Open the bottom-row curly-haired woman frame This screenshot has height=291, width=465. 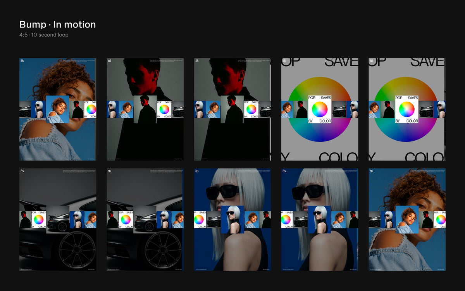coord(407,219)
